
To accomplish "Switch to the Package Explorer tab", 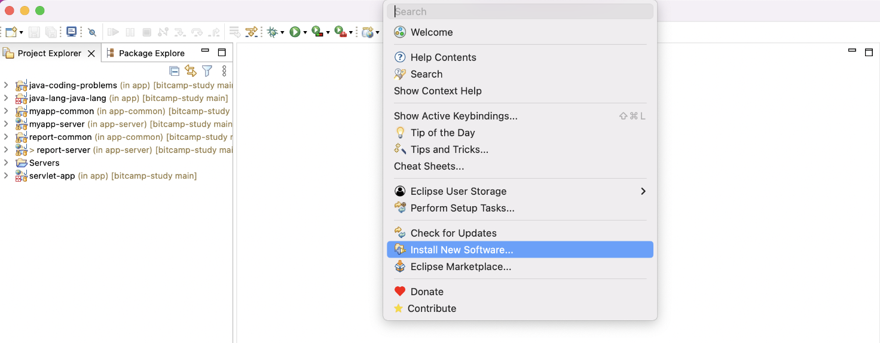I will (x=152, y=53).
